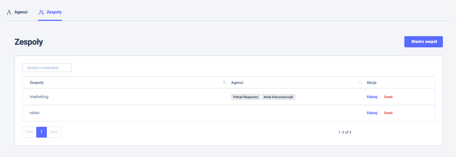Open Edytuj for the sales team
The height and width of the screenshot is (157, 456).
pos(372,113)
